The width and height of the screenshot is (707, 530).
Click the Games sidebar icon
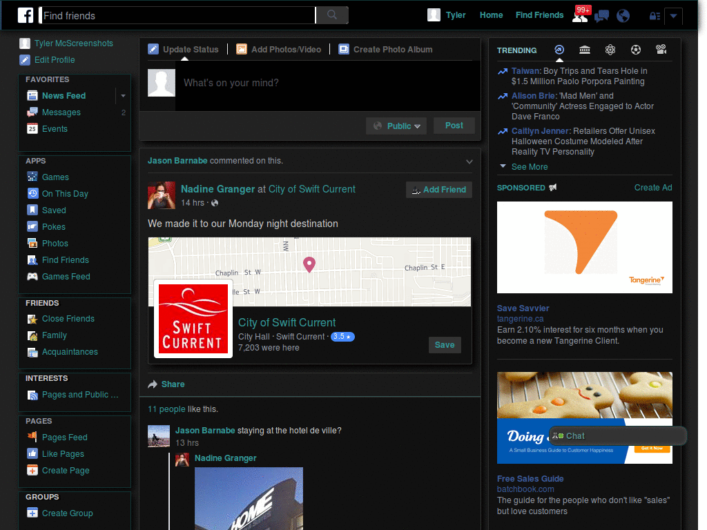(32, 177)
